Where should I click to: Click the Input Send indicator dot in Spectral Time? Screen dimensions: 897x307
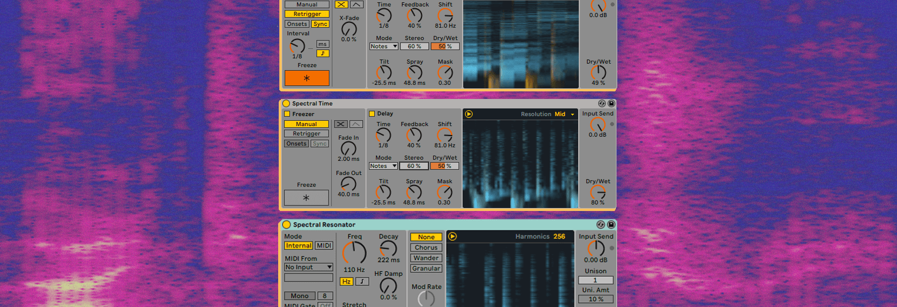tap(612, 124)
